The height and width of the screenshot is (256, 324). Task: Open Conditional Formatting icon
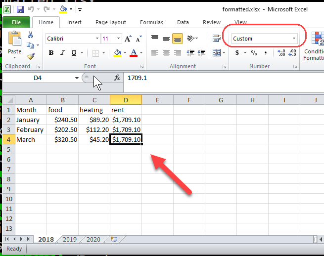318,39
